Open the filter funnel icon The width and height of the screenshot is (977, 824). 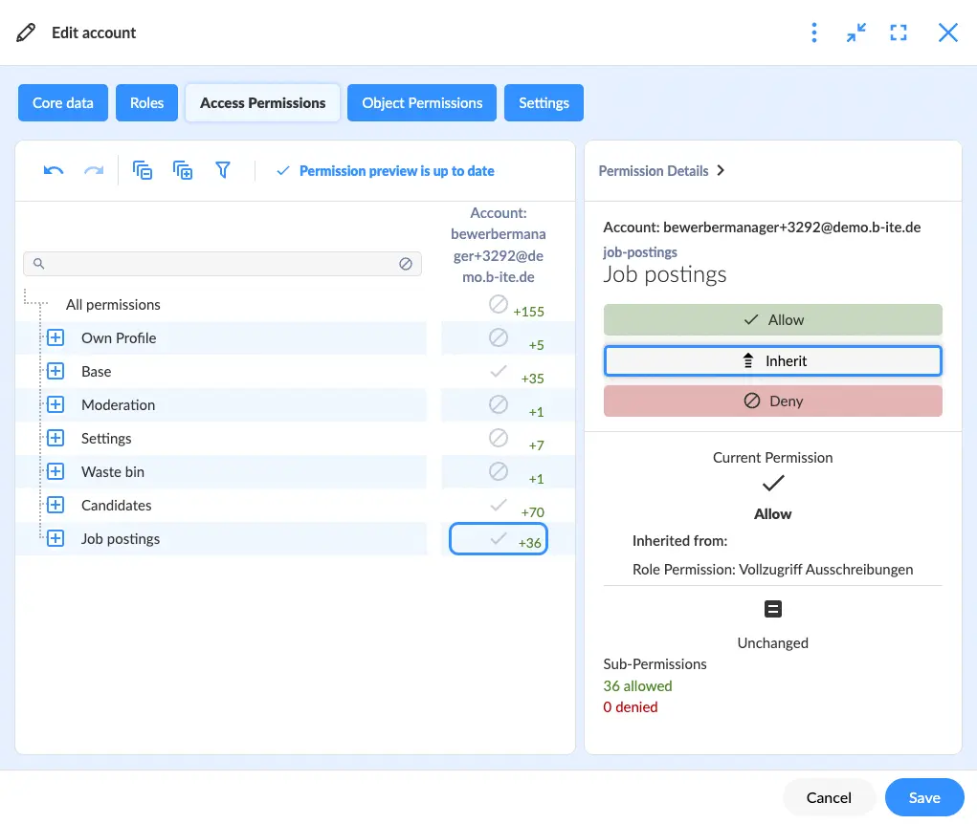point(223,170)
